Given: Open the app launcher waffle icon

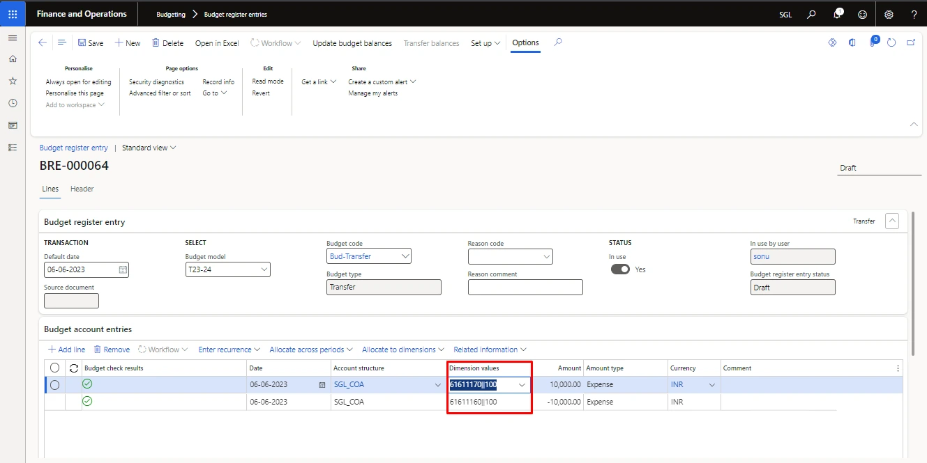Looking at the screenshot, I should click(x=13, y=14).
